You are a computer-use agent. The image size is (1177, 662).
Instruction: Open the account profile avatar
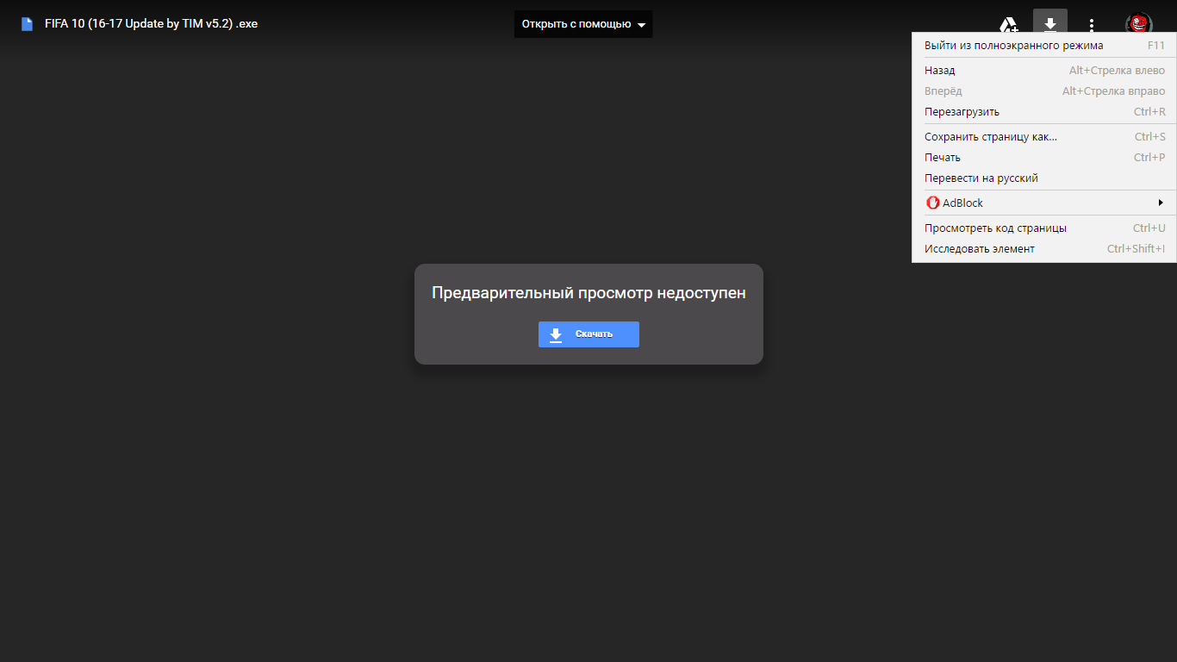pos(1139,25)
